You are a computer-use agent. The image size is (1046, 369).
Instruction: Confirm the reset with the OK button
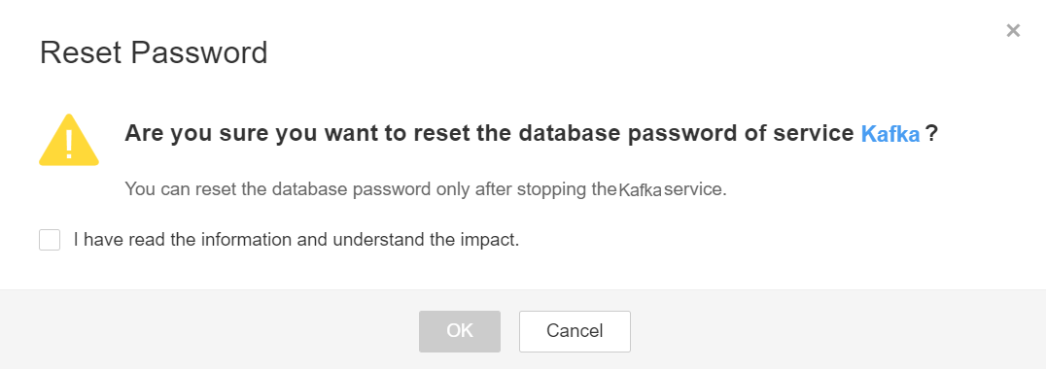(x=460, y=331)
